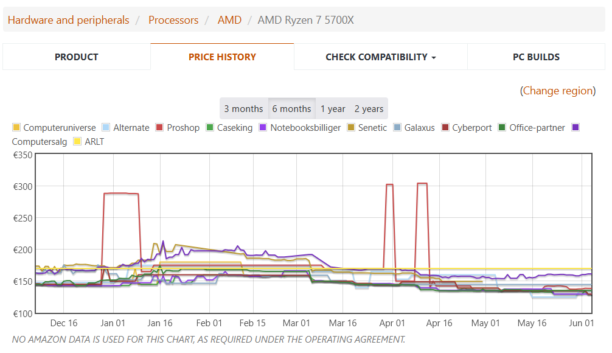This screenshot has width=612, height=353.
Task: Click the Jan 16 x-axis label
Action: coord(159,323)
